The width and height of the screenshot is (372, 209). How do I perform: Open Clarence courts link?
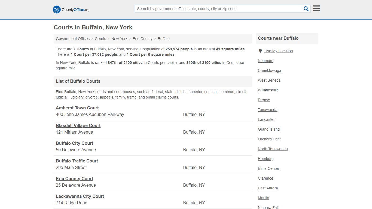(x=266, y=178)
